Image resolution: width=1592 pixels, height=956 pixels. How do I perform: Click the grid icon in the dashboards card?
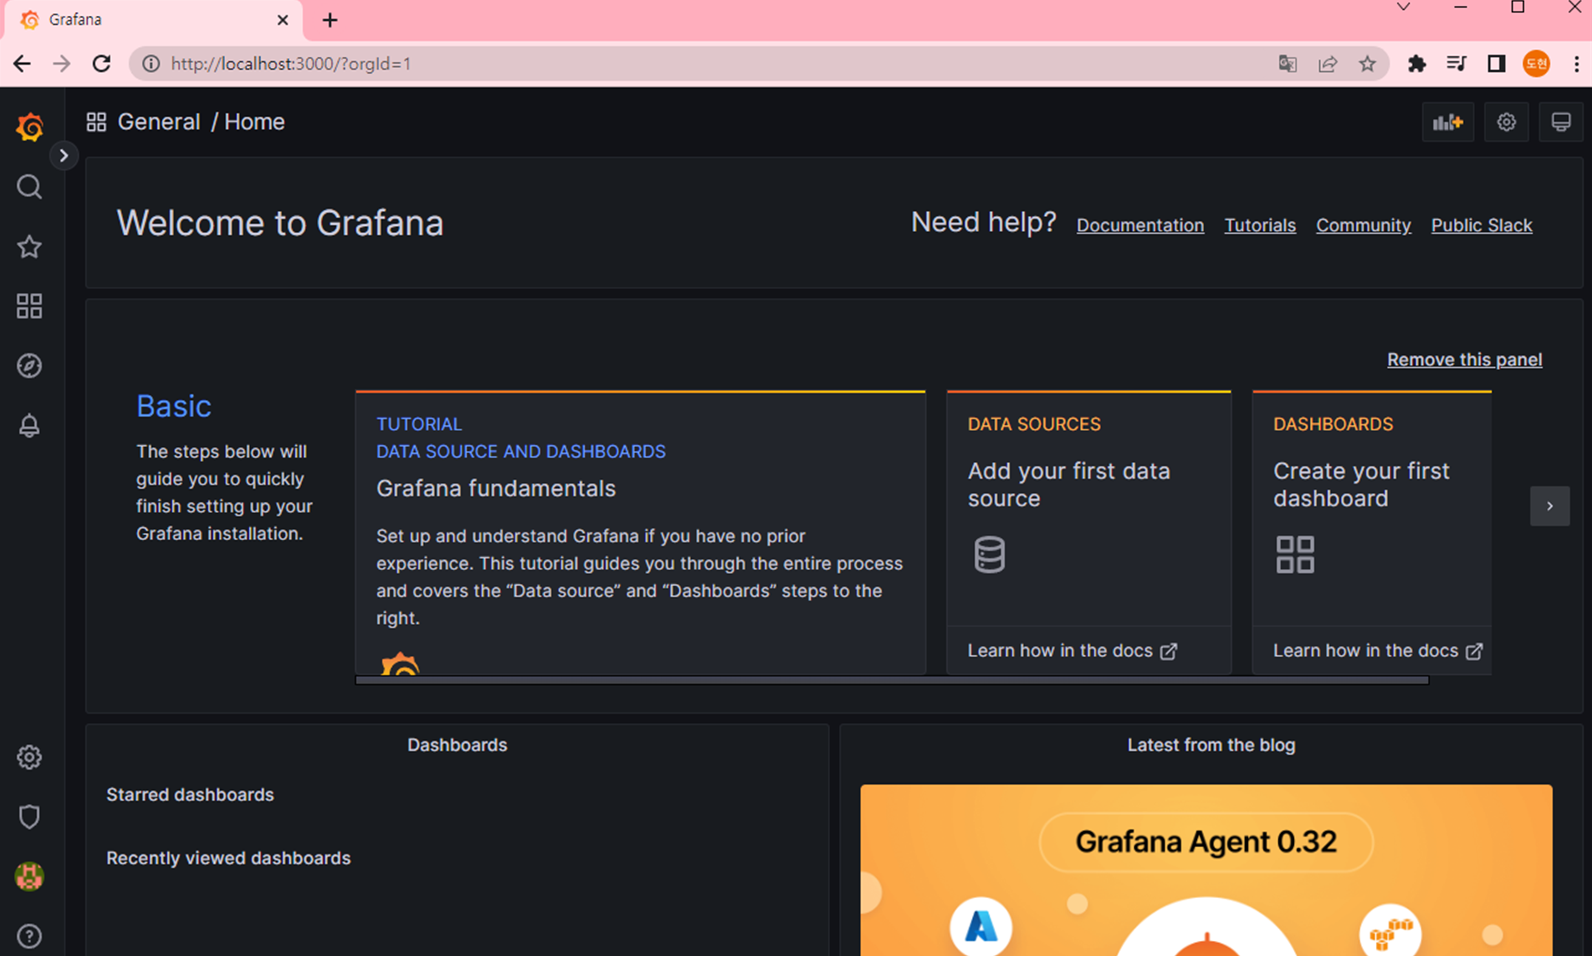pos(1295,555)
